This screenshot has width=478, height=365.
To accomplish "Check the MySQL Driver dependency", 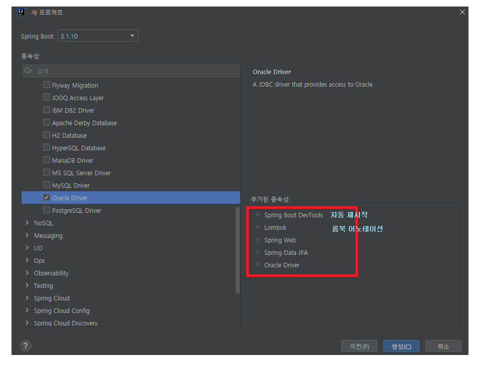I will (47, 185).
